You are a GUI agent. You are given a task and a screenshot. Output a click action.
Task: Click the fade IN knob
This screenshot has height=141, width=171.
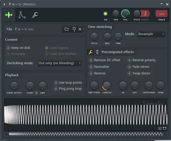click(x=123, y=85)
